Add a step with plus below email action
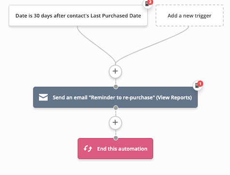 click(x=115, y=122)
